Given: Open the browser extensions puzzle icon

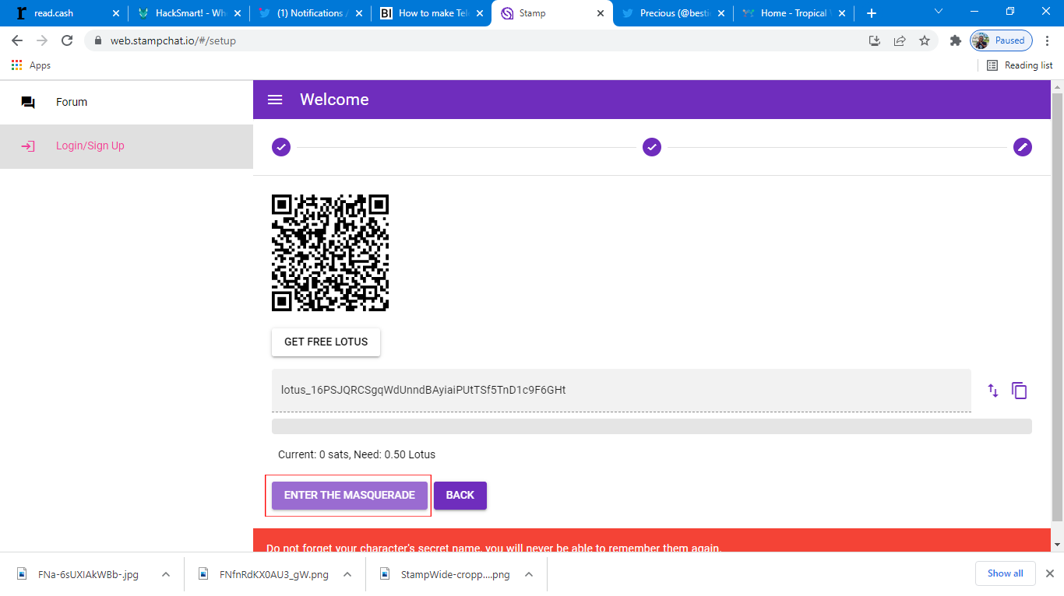Looking at the screenshot, I should pos(956,40).
